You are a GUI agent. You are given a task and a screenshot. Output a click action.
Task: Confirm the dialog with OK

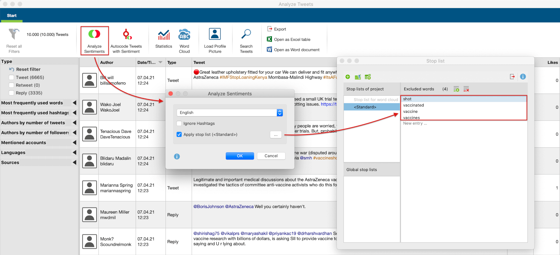[240, 156]
